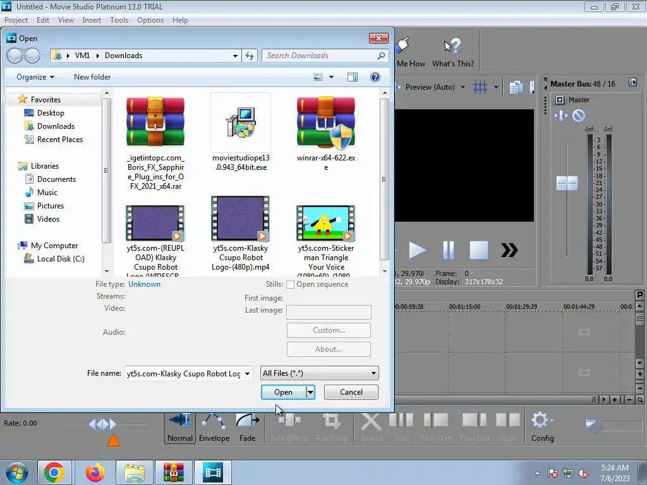This screenshot has height=485, width=647.
Task: Click the New folder button
Action: click(x=92, y=77)
